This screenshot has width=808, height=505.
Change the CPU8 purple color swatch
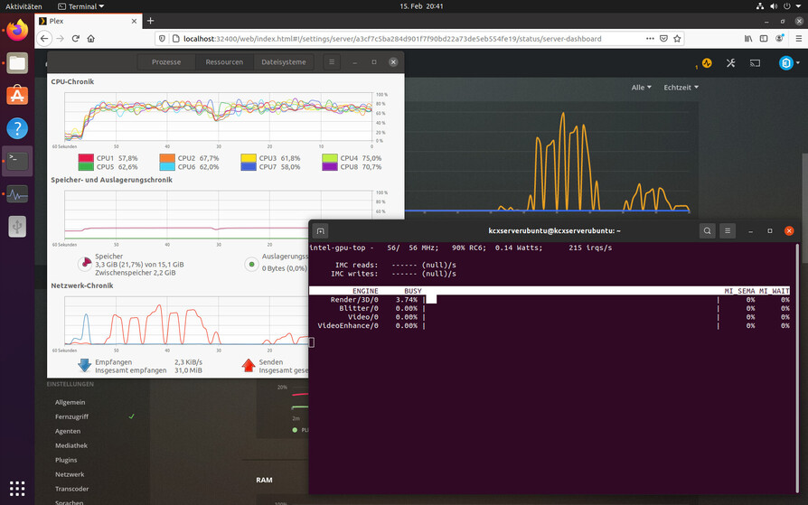click(x=330, y=167)
